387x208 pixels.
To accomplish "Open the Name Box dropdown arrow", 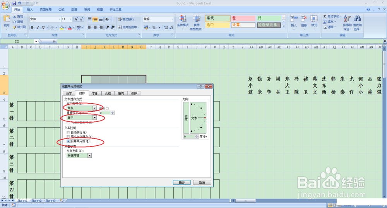I will click(x=36, y=41).
